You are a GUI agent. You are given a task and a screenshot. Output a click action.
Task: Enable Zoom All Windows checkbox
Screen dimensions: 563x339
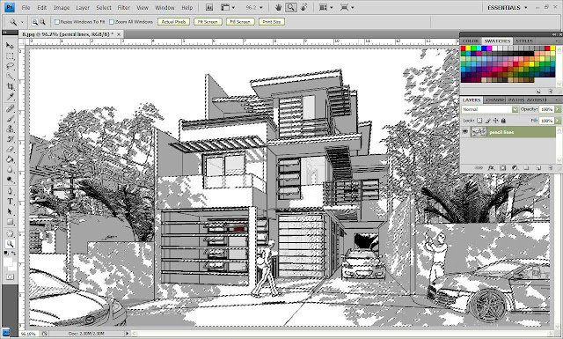pos(112,22)
